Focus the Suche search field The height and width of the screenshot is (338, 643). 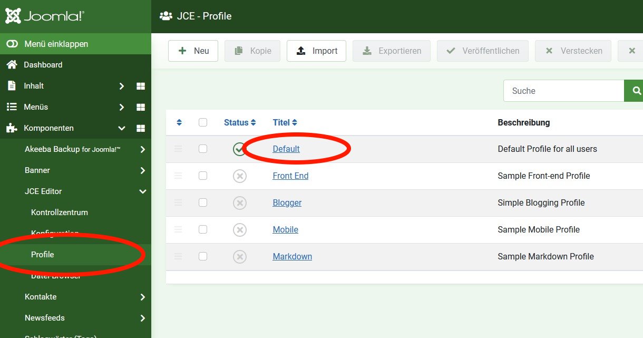tap(564, 91)
